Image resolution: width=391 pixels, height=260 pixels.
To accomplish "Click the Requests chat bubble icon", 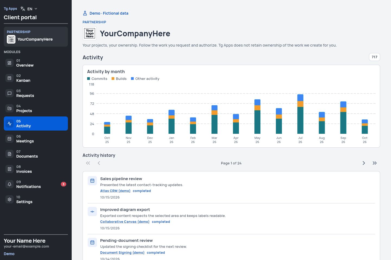I will tap(10, 93).
